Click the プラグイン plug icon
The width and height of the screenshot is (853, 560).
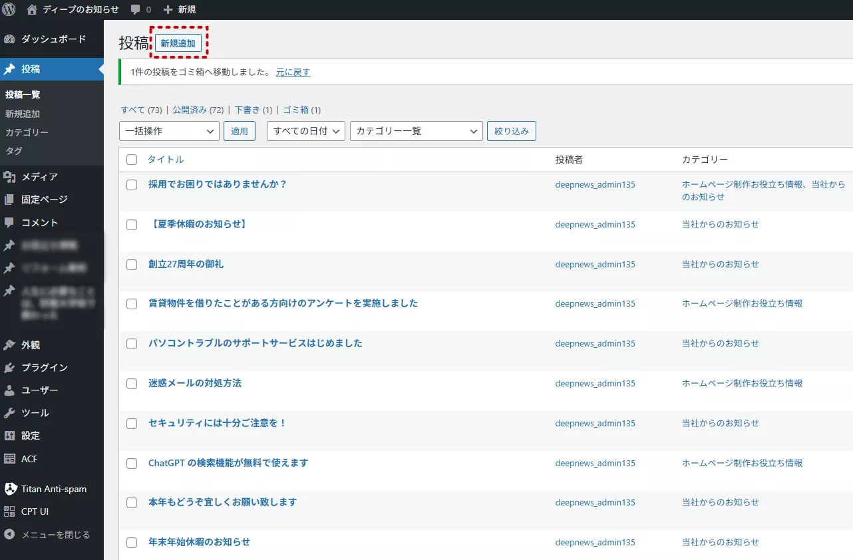point(9,368)
